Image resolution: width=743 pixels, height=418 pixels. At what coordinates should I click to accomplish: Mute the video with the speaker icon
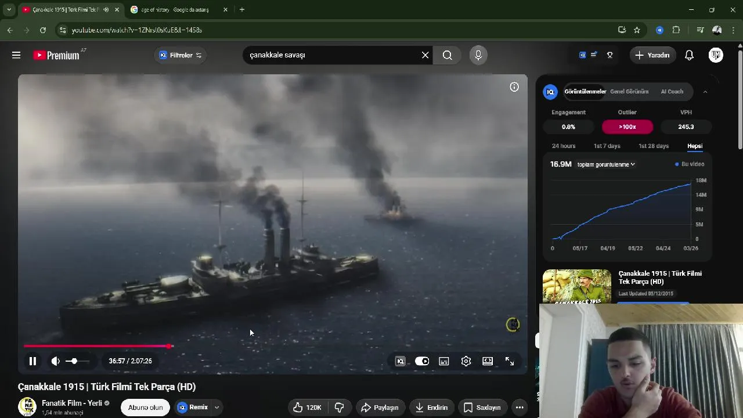click(x=55, y=361)
